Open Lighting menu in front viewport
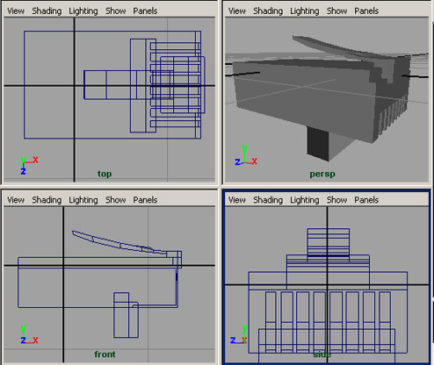The image size is (434, 365). pos(83,200)
